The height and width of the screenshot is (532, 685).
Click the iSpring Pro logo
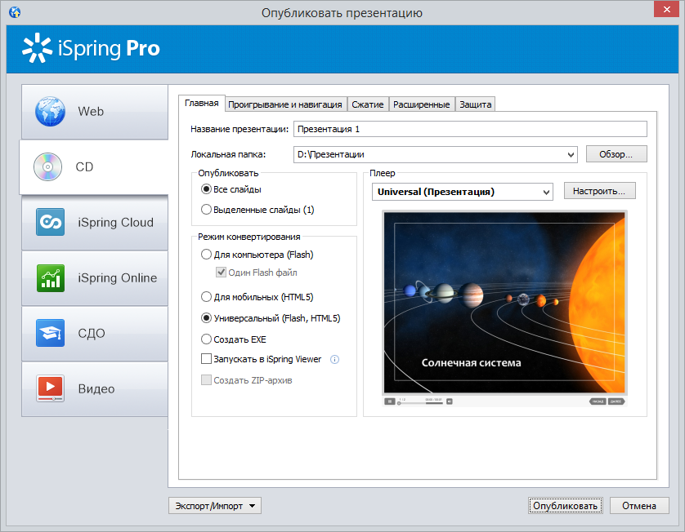pos(91,48)
